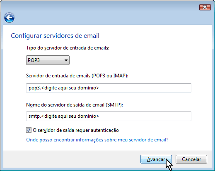Dismiss the wizard with the Cancelar button
The width and height of the screenshot is (215, 171).
(191, 159)
